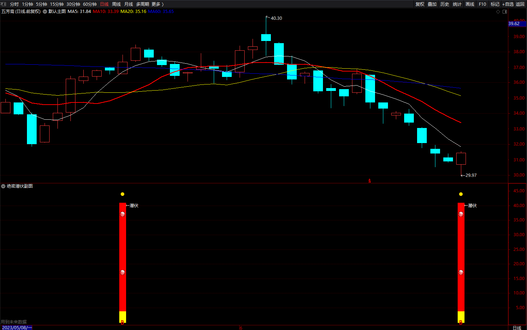Image resolution: width=527 pixels, height=330 pixels.
Task: Add stock via +自选 button
Action: coord(508,4)
